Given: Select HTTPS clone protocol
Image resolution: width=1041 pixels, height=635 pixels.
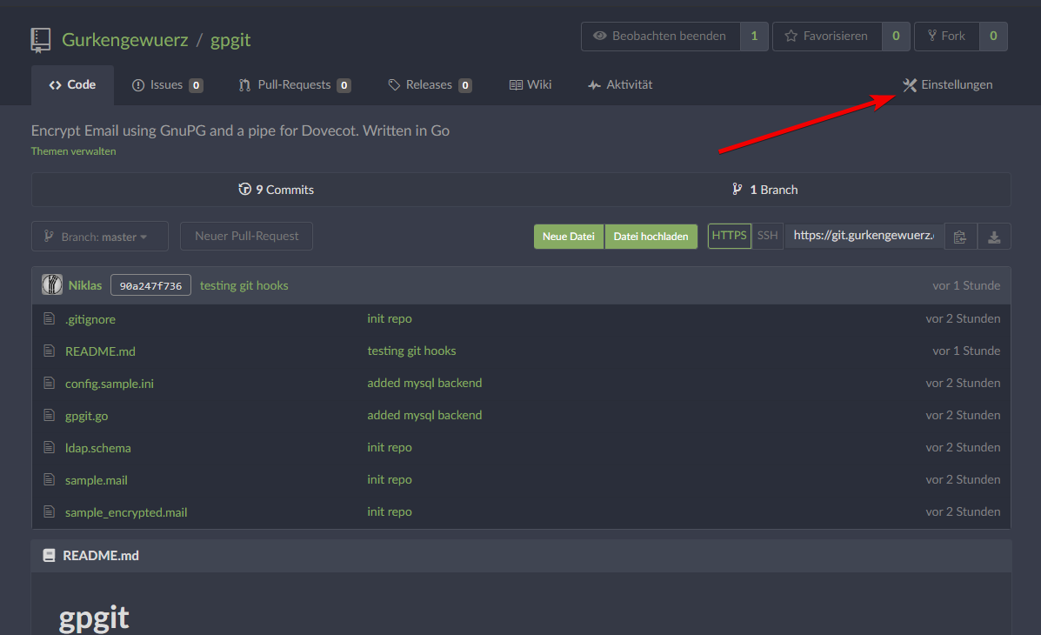Looking at the screenshot, I should [x=729, y=236].
